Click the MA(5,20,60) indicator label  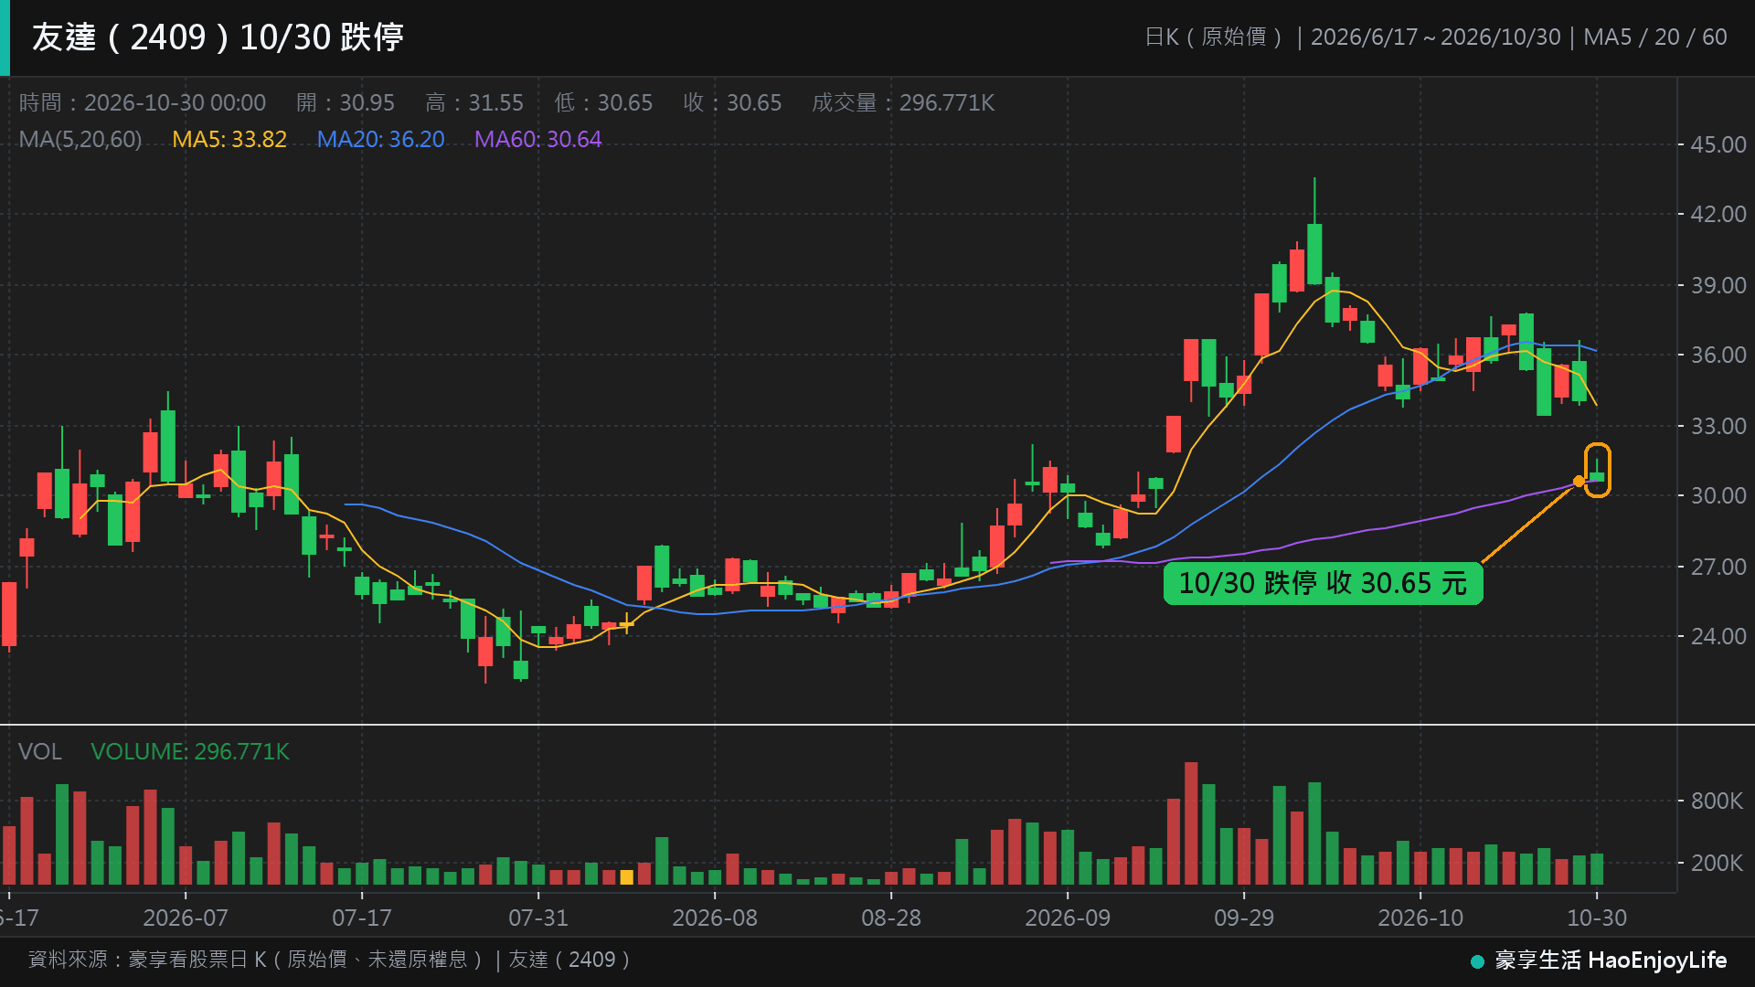click(80, 140)
